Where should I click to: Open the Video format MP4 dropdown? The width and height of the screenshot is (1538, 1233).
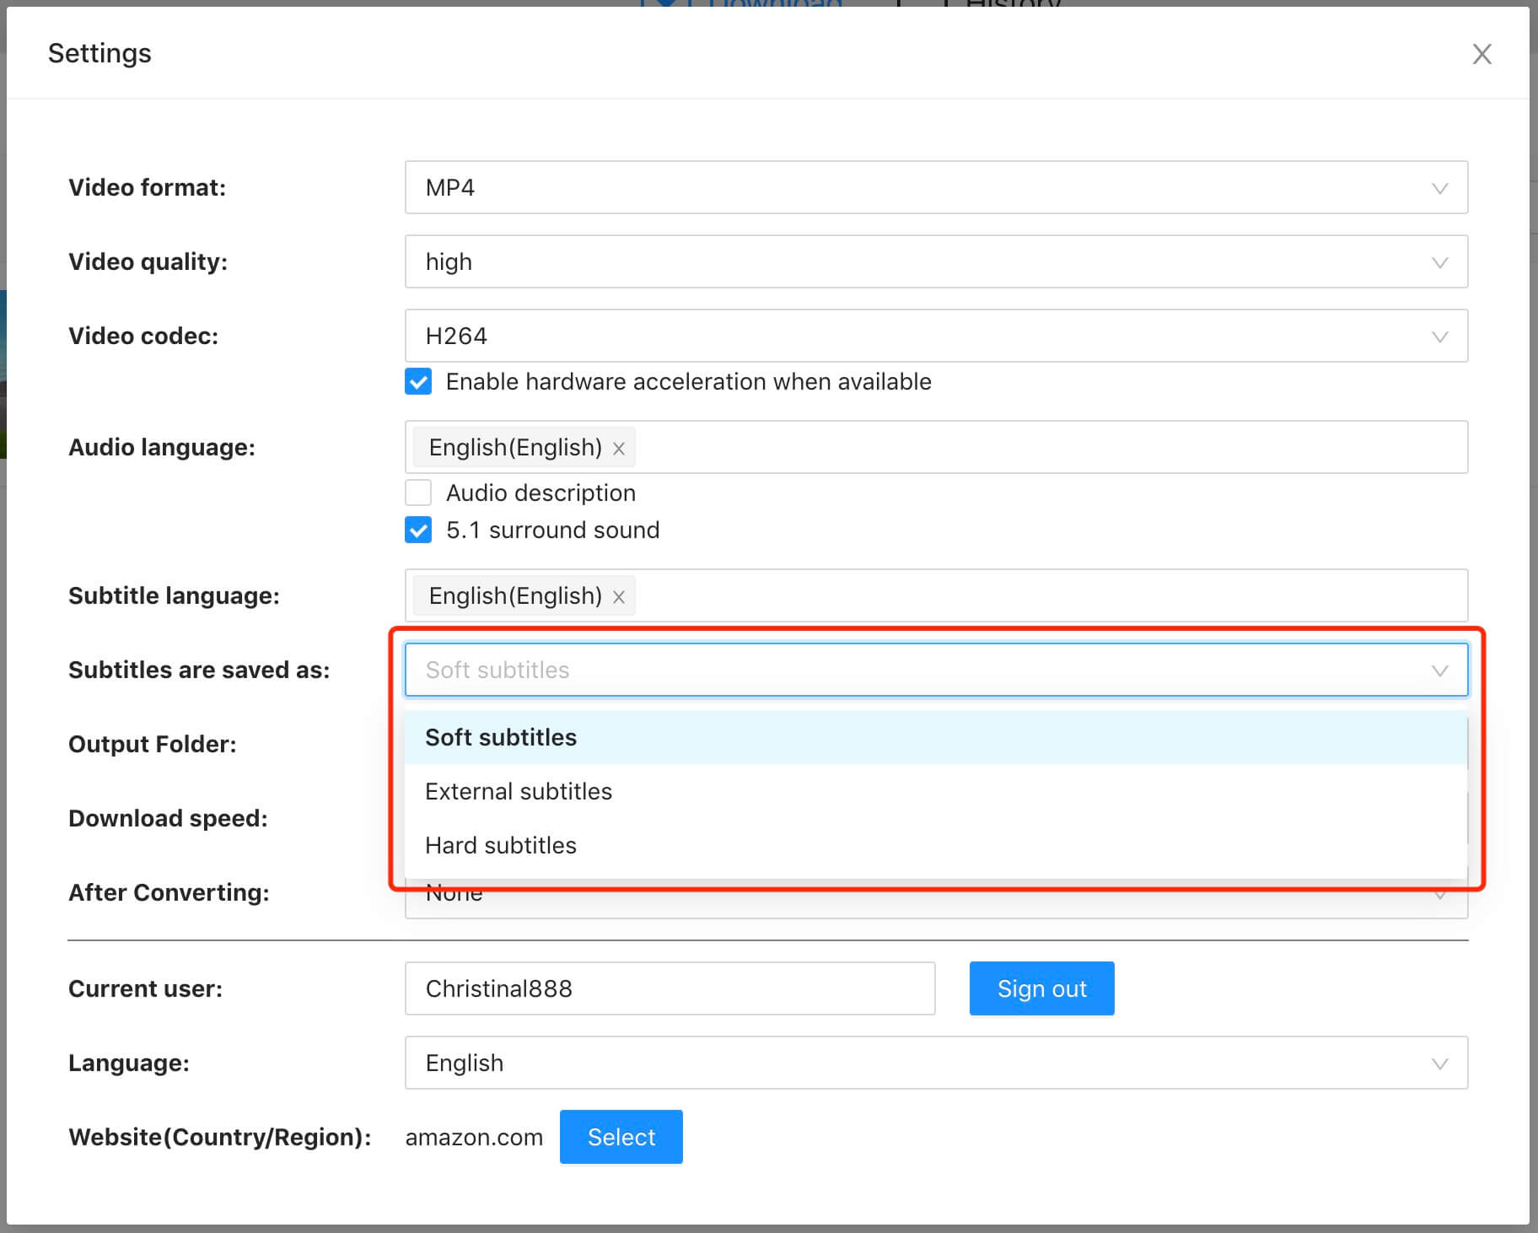[x=936, y=187]
